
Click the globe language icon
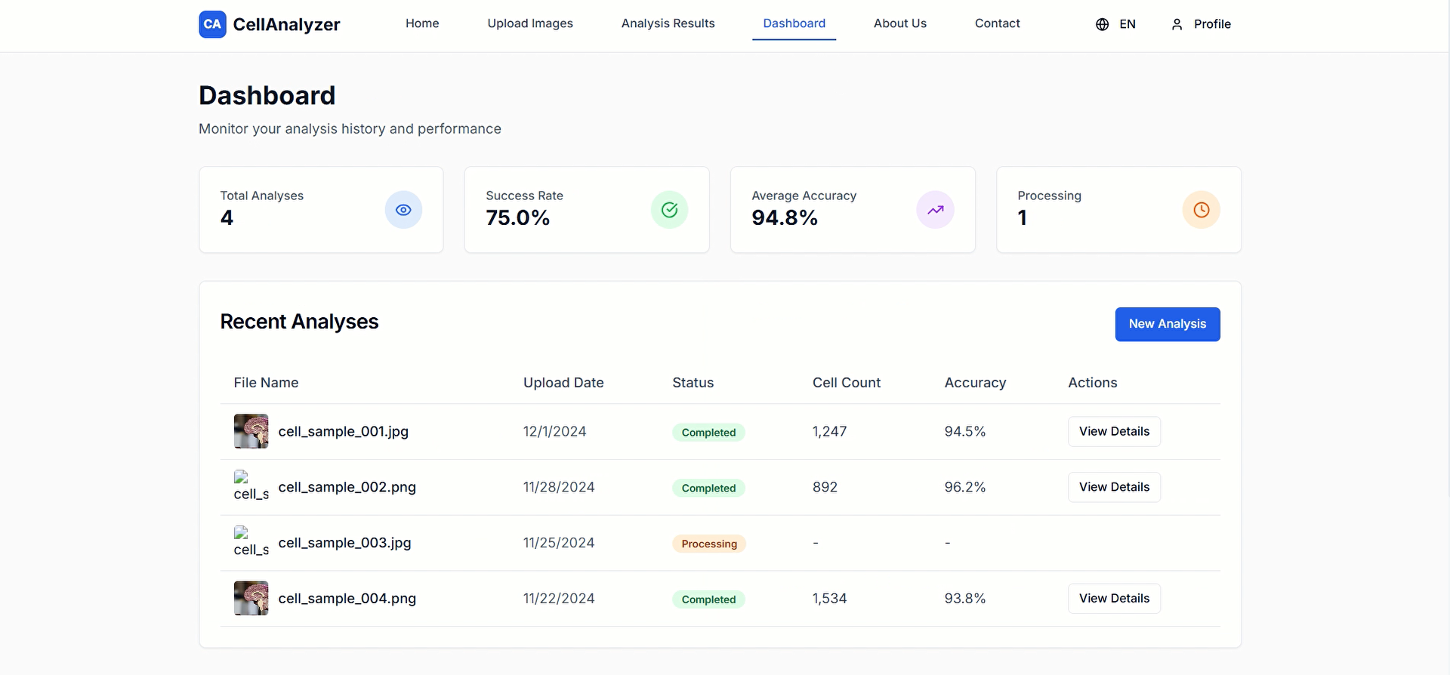pyautogui.click(x=1103, y=24)
